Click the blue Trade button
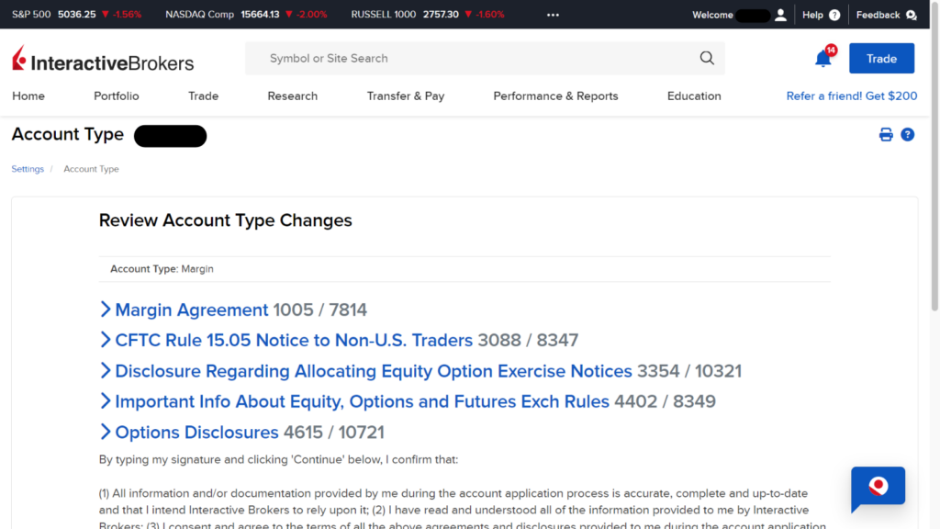 (881, 58)
